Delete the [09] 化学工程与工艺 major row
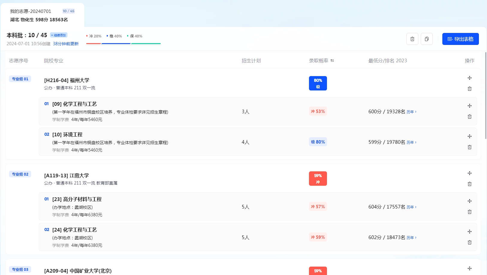This screenshot has width=487, height=275. click(470, 117)
